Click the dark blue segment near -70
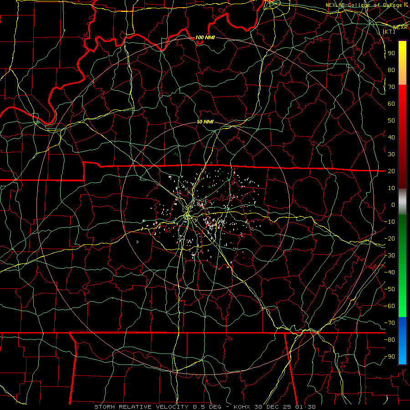 (402, 324)
